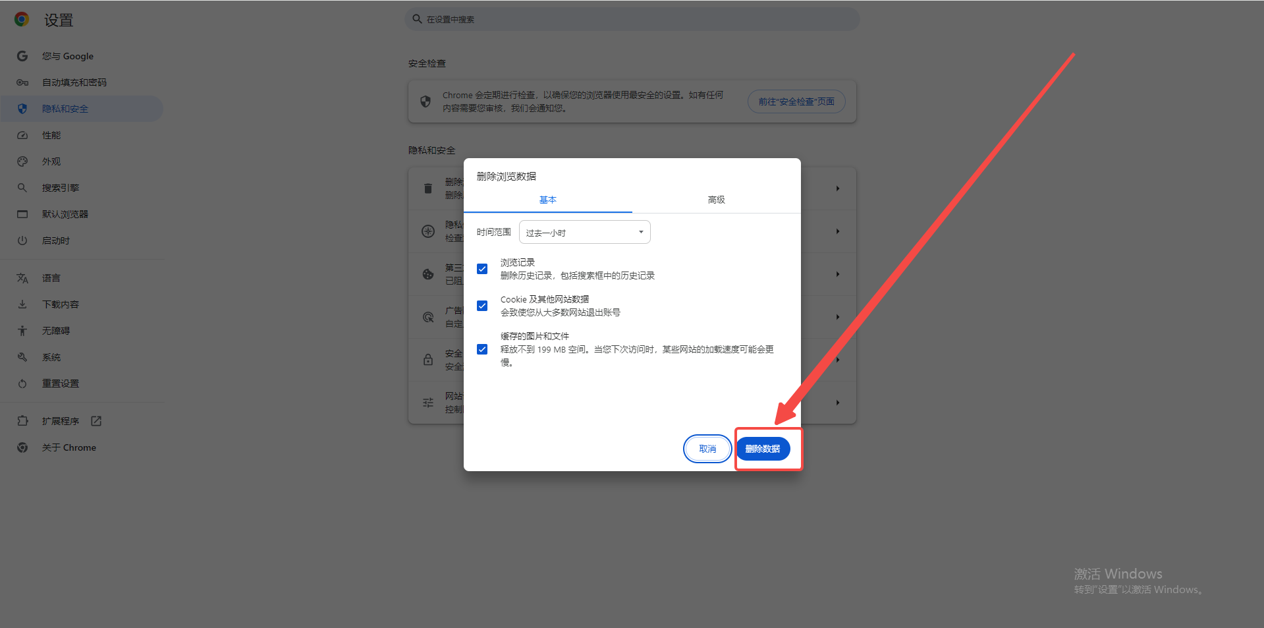The height and width of the screenshot is (628, 1264).
Task: Open 系统 settings section
Action: click(x=82, y=357)
